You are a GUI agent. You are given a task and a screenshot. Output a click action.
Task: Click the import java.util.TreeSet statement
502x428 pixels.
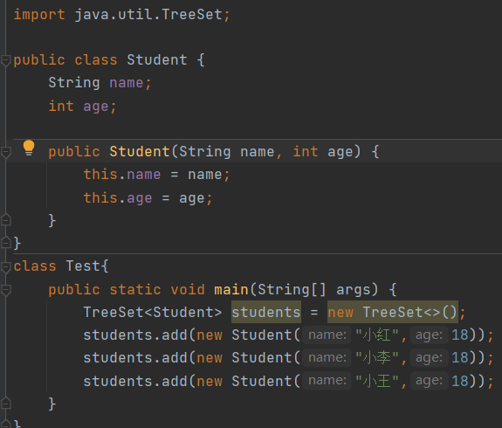click(121, 15)
